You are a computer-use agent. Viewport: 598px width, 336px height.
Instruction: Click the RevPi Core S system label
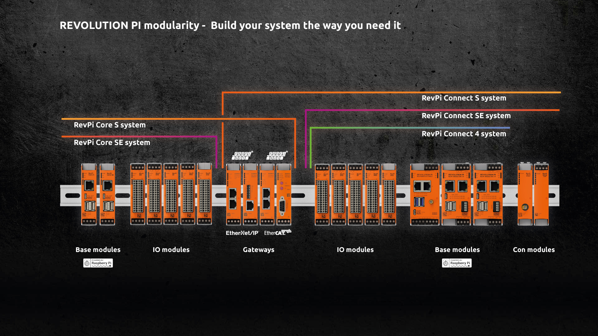click(110, 125)
